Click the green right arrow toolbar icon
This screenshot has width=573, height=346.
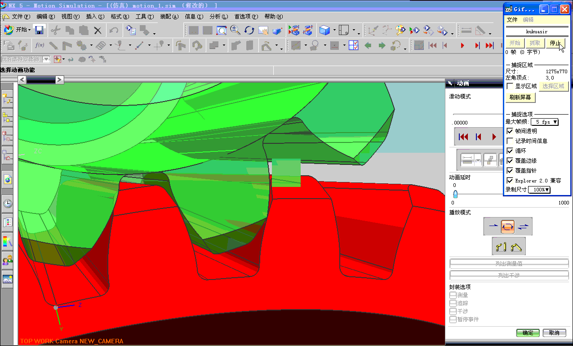tap(382, 45)
